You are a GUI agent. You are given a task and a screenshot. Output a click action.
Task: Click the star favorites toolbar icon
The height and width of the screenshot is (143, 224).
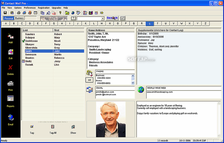pos(102,13)
